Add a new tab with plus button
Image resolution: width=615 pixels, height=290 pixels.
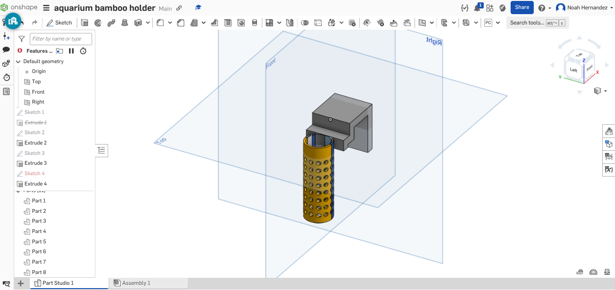pos(21,283)
